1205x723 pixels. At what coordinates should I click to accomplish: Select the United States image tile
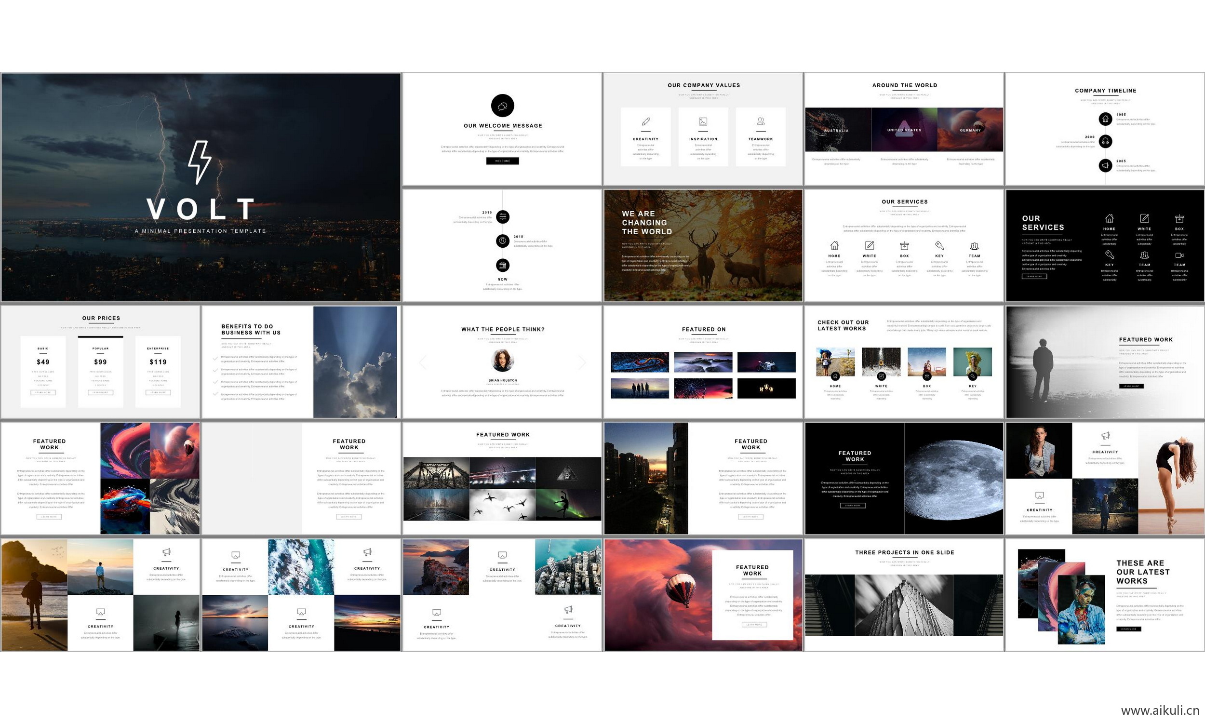(904, 130)
